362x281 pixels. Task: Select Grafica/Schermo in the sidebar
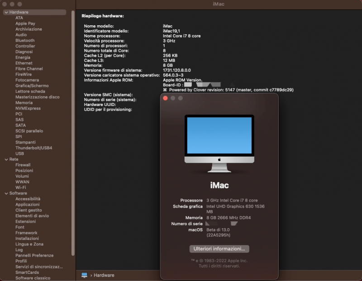point(32,86)
